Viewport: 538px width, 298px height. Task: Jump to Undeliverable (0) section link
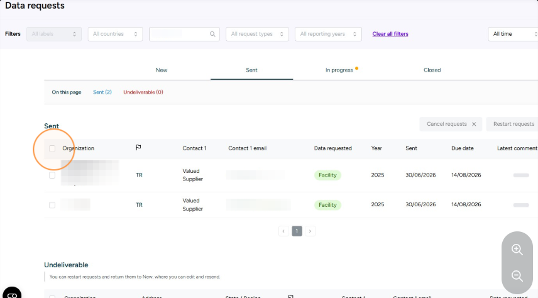point(143,92)
